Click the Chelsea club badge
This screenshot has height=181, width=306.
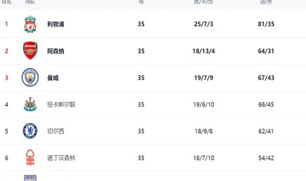[x=30, y=131]
